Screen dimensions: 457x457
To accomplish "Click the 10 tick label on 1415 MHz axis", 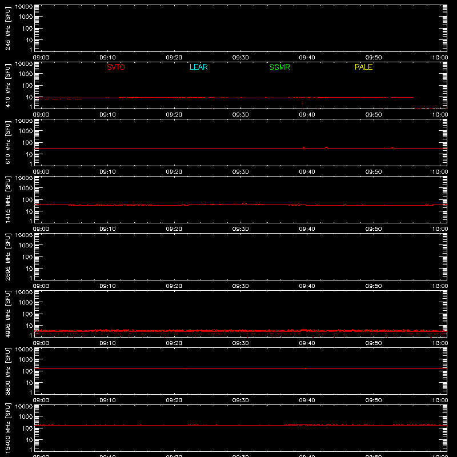I will (30, 211).
